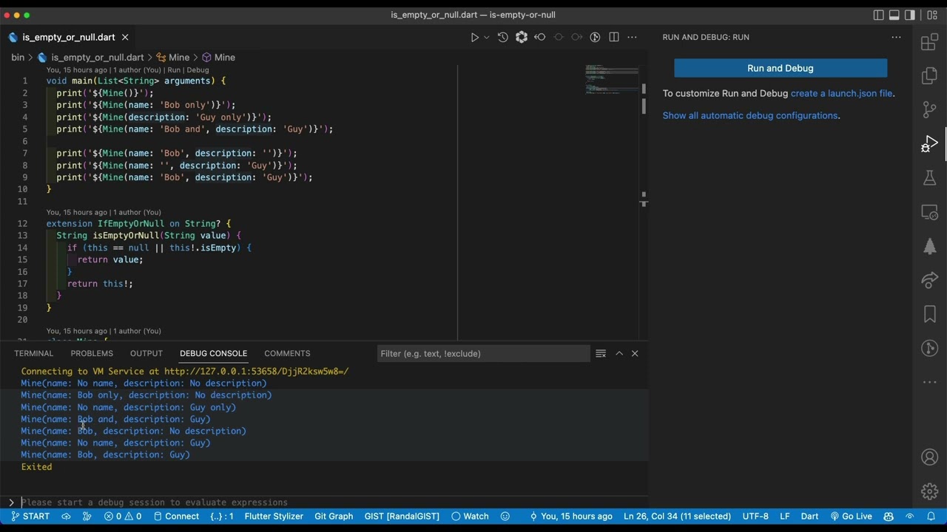Click Run code lens above main

coord(174,70)
